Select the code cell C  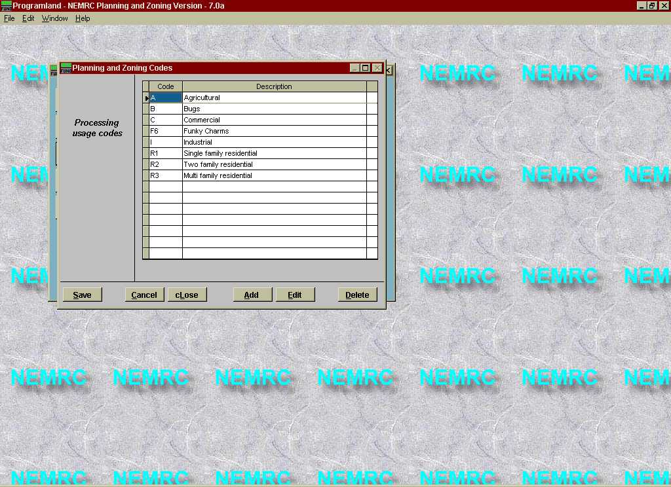click(166, 120)
